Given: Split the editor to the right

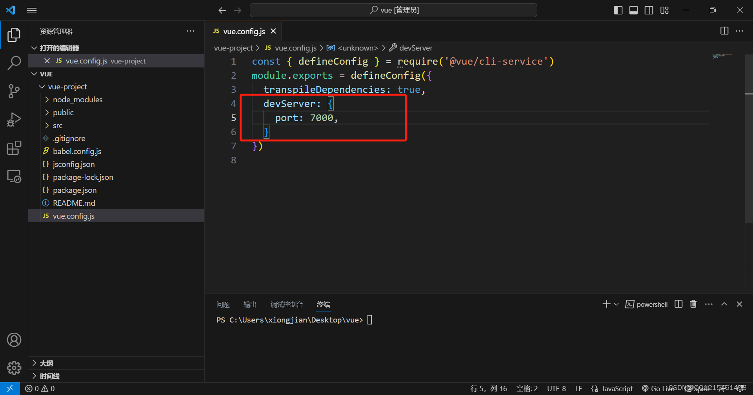Looking at the screenshot, I should pos(724,31).
